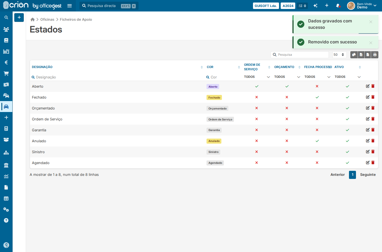Go to Seguinte page
The image size is (382, 252).
(368, 174)
